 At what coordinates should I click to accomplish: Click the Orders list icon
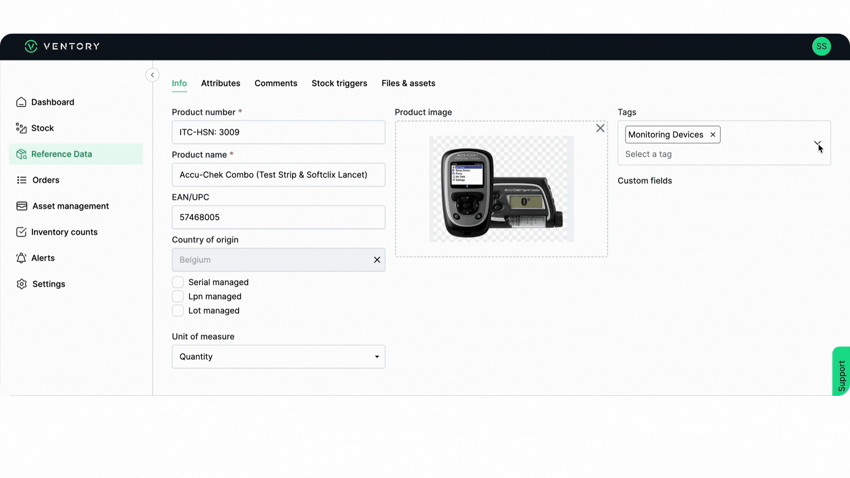click(22, 180)
